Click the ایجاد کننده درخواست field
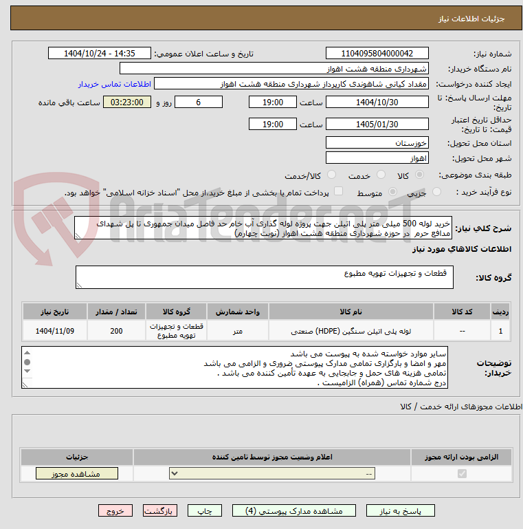 click(291, 84)
